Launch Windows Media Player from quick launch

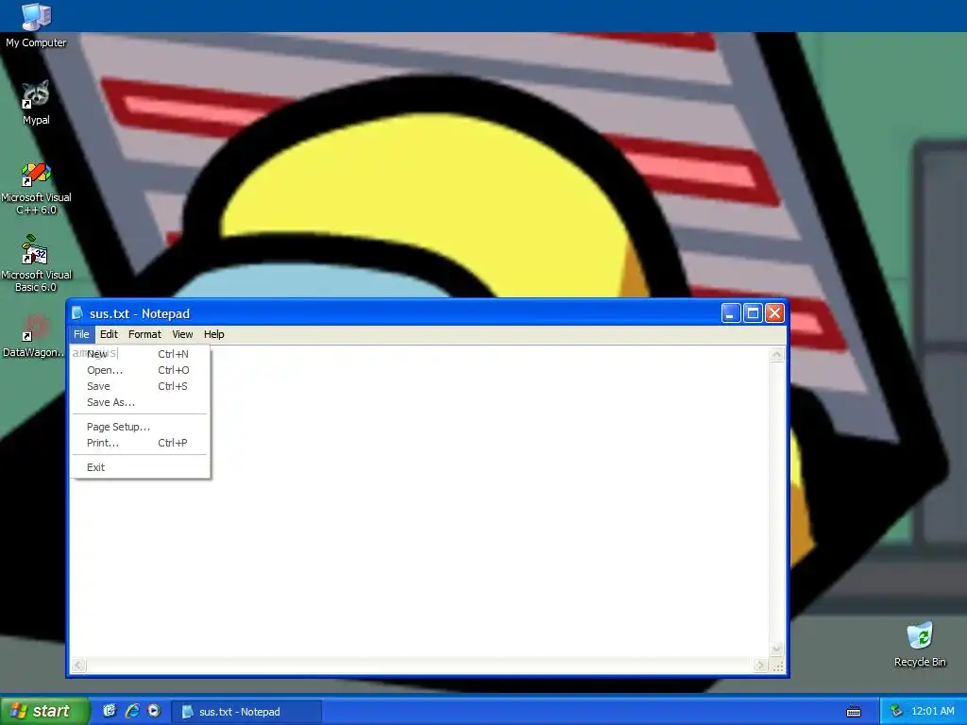tap(154, 711)
